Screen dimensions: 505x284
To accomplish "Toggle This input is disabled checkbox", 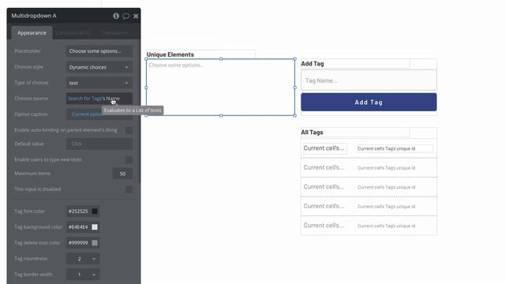I will pos(129,189).
